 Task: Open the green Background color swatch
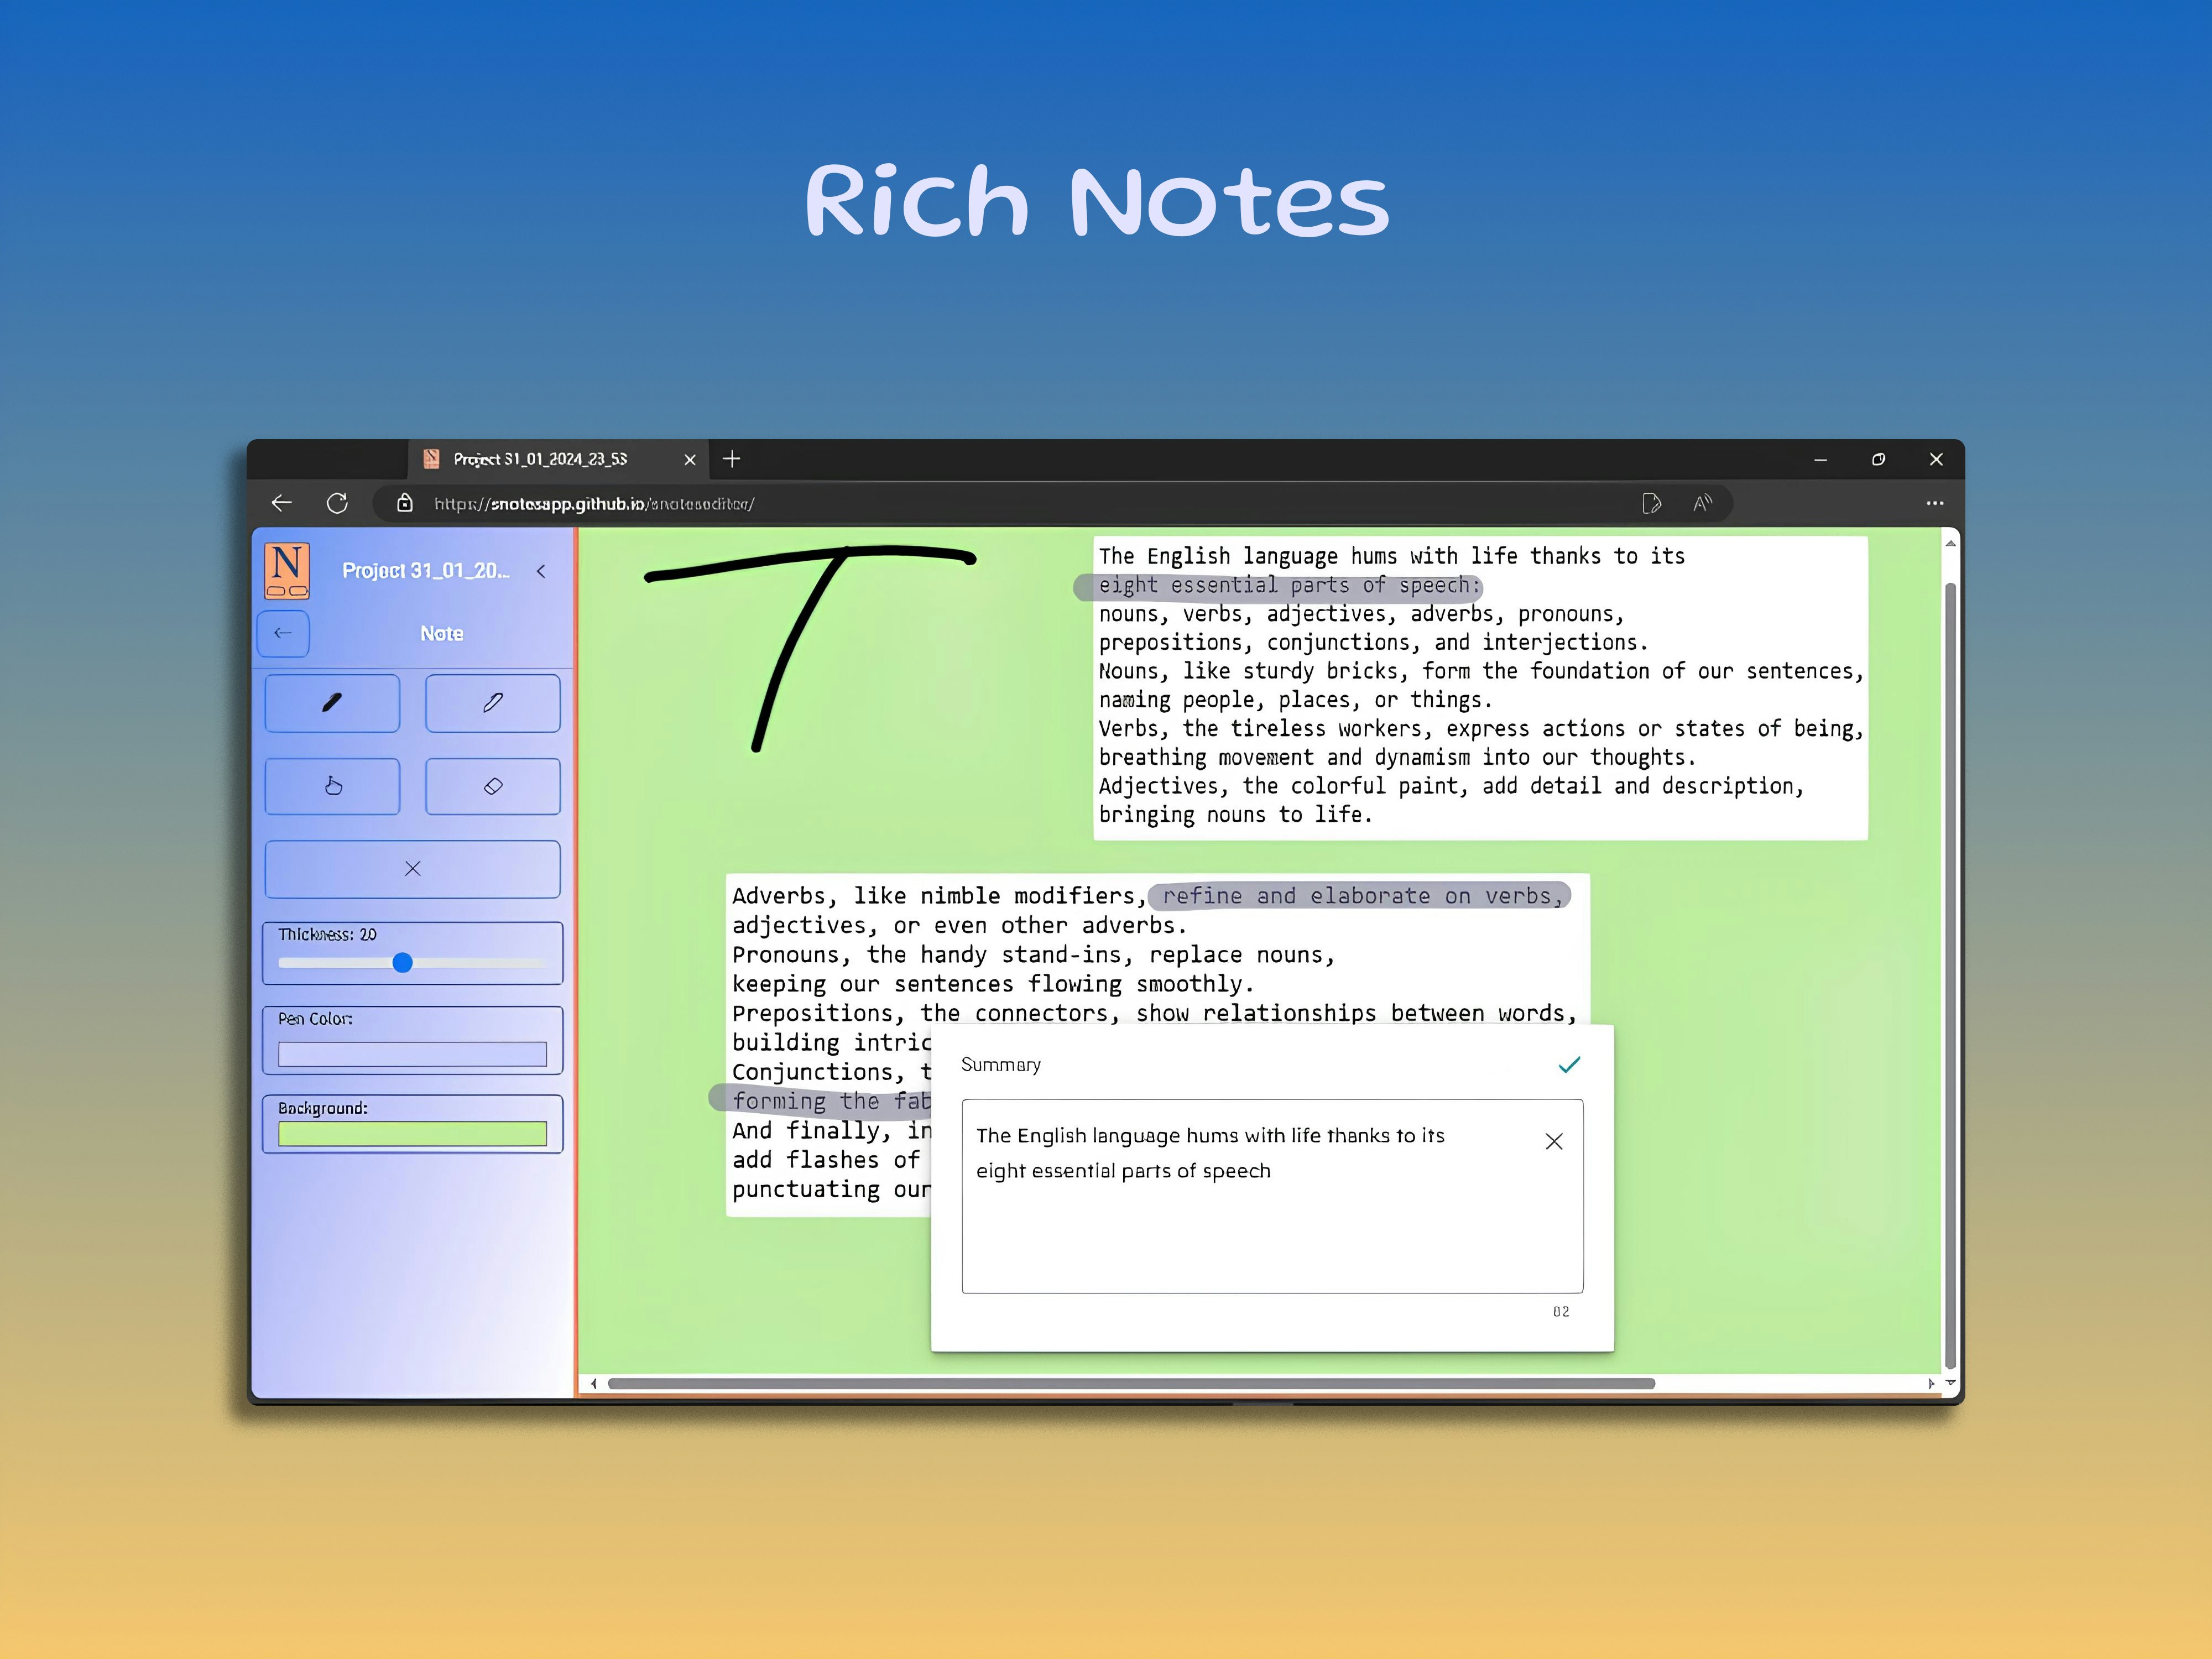pos(412,1133)
